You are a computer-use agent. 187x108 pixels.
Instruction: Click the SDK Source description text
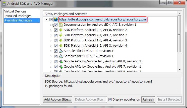98,82
